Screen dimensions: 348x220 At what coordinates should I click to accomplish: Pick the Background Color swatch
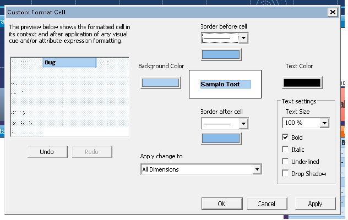coord(161,83)
